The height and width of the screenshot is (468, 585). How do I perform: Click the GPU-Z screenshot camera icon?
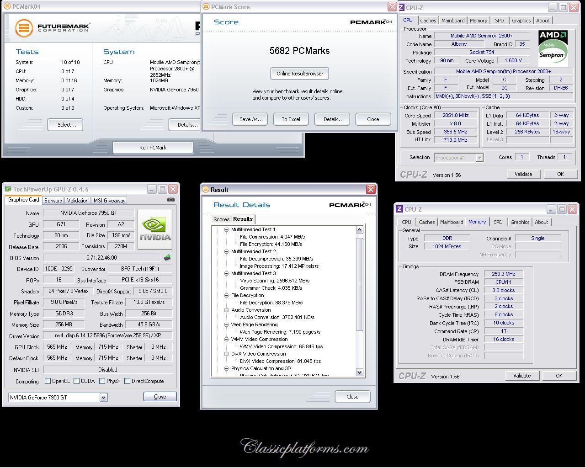click(x=171, y=200)
